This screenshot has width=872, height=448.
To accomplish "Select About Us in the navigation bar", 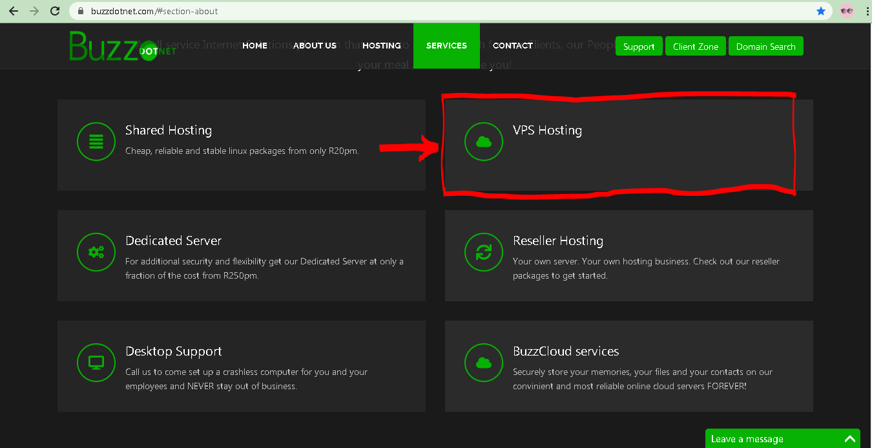I will coord(315,45).
